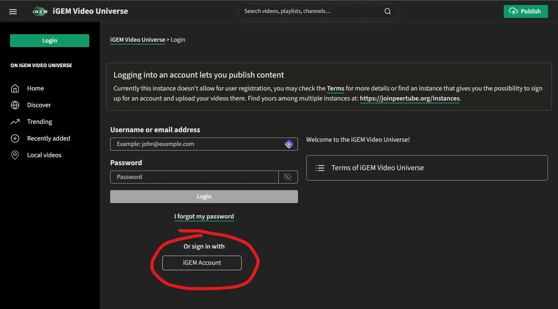Open Trending from the sidebar

point(40,122)
